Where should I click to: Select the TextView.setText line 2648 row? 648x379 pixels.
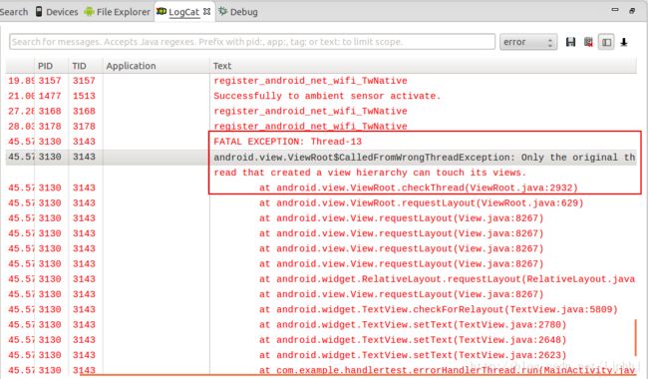click(321, 340)
